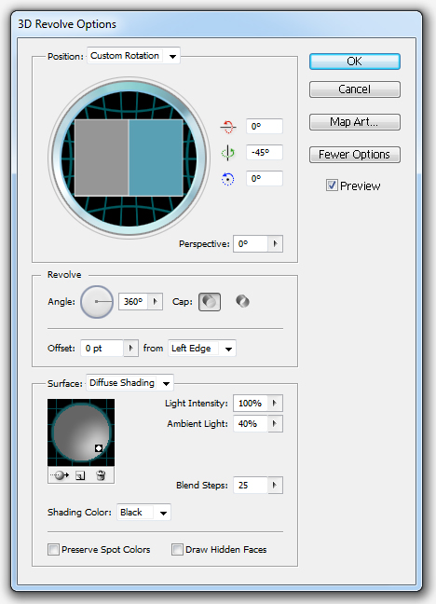Screen dimensions: 436x604
Task: Click the blue Z-axis rotation icon
Action: click(x=227, y=179)
